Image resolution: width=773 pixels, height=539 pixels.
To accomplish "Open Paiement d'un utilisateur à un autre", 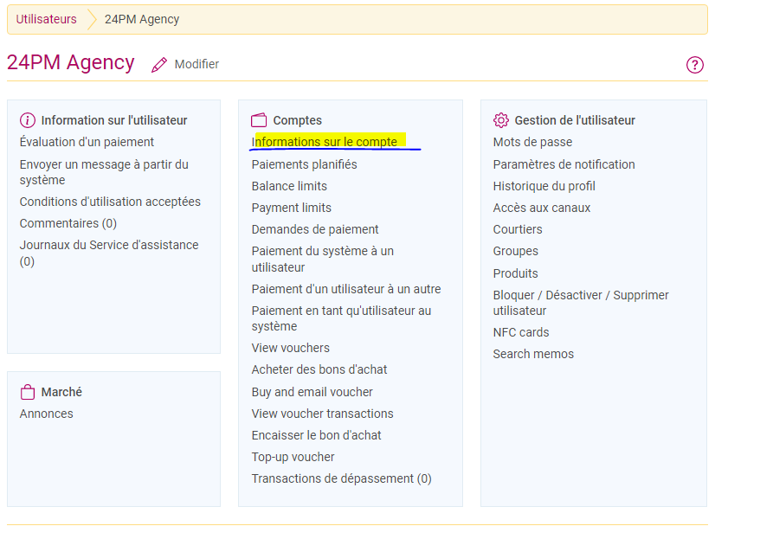I will (346, 289).
